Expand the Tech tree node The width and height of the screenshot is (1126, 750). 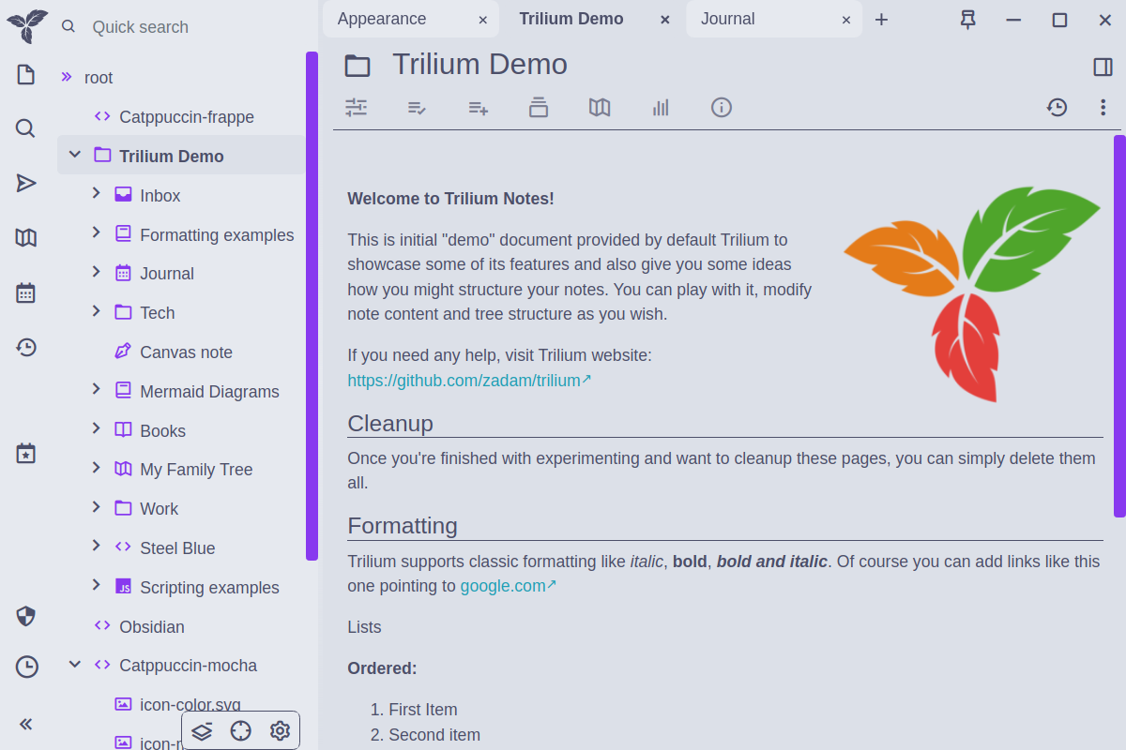point(96,311)
